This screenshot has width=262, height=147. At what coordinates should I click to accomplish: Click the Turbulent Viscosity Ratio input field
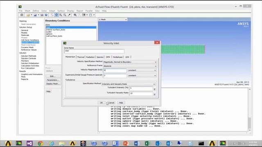[x=141, y=94]
